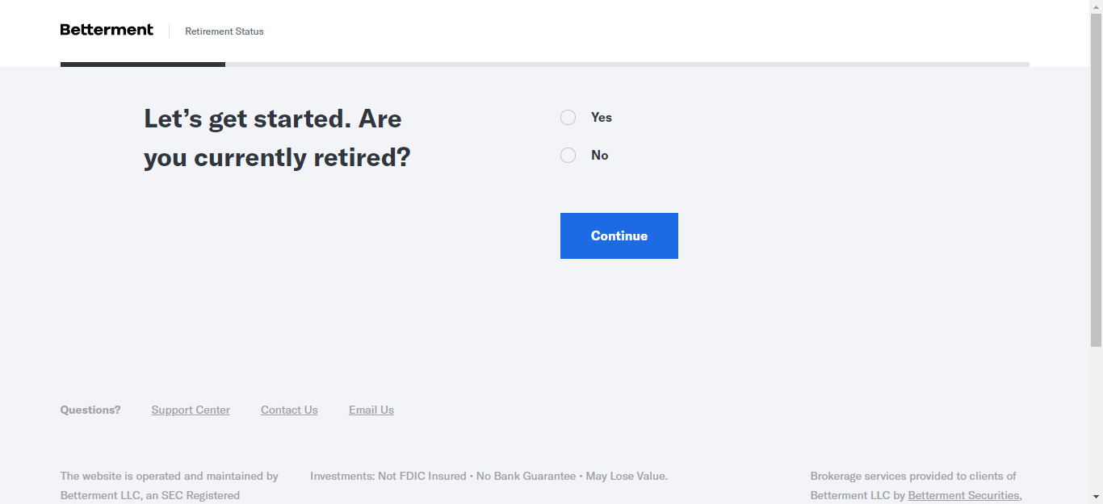Screen dimensions: 1103x504
Task: Click the vertical scrollbar thumb
Action: 1096,177
